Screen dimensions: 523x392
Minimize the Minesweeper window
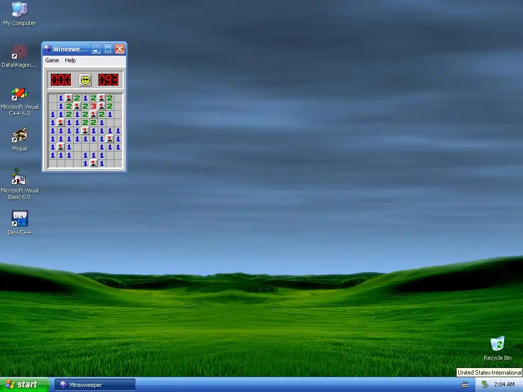pyautogui.click(x=96, y=49)
